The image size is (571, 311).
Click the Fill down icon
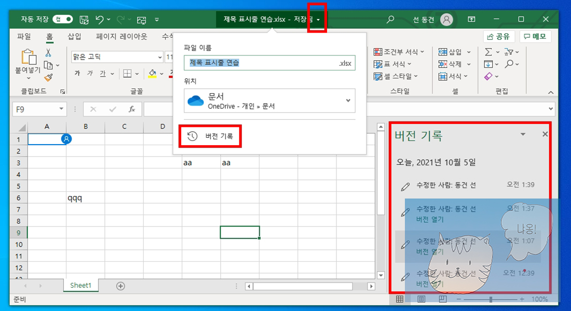pos(488,64)
